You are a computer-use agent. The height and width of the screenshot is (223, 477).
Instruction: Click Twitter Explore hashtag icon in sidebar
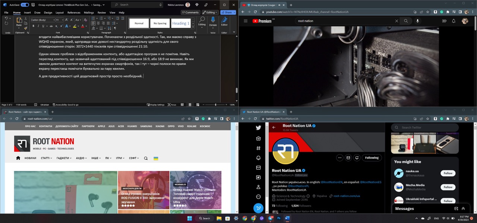258,148
